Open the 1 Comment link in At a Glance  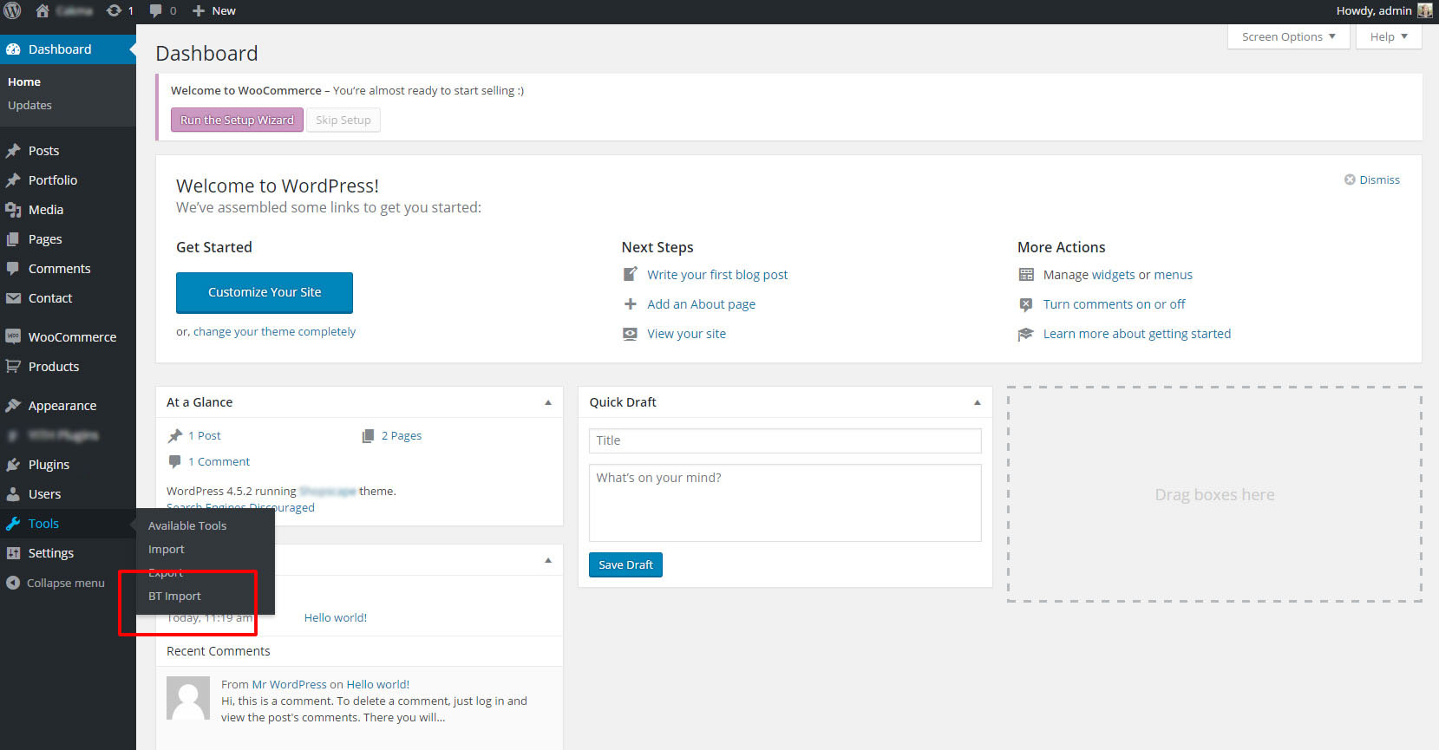tap(219, 461)
